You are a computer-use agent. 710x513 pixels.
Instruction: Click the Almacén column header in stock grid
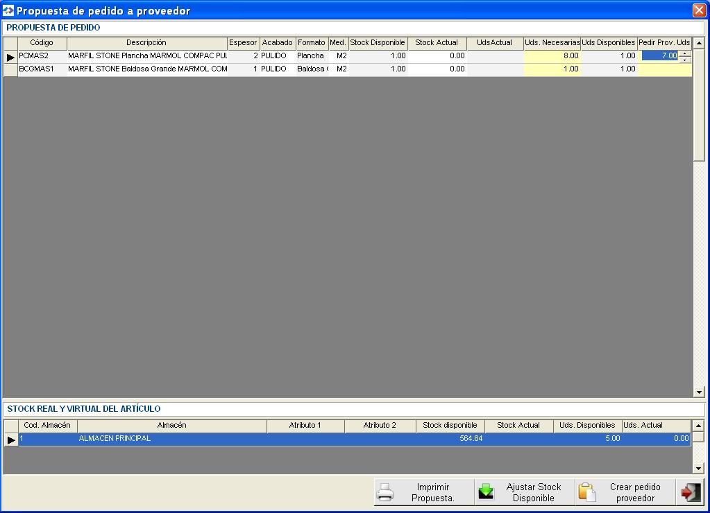(171, 426)
